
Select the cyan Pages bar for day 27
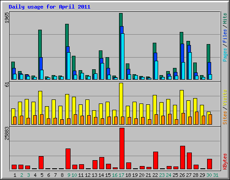click(x=190, y=66)
